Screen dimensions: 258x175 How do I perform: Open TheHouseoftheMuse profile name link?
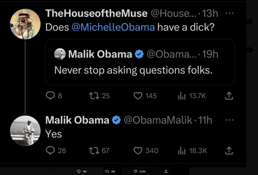click(96, 13)
